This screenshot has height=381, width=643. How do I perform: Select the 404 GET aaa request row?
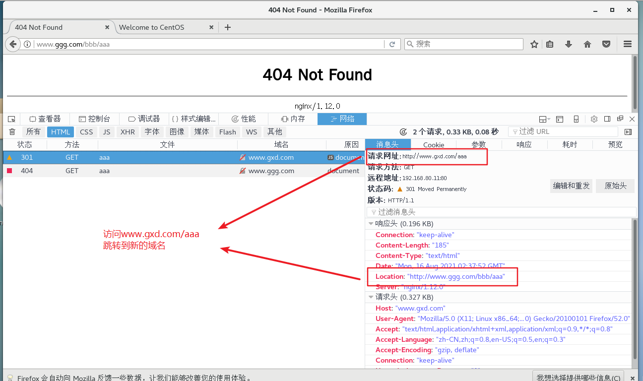tap(184, 171)
